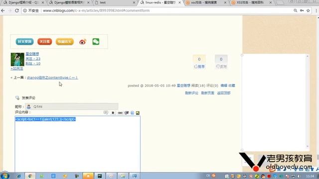The width and height of the screenshot is (319, 179).
Task: Click the 刷新页面 link
Action: click(x=207, y=93)
